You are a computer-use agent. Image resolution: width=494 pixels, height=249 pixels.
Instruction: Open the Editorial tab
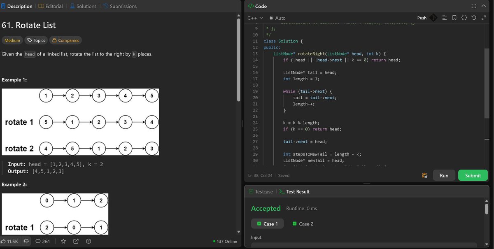pos(51,6)
